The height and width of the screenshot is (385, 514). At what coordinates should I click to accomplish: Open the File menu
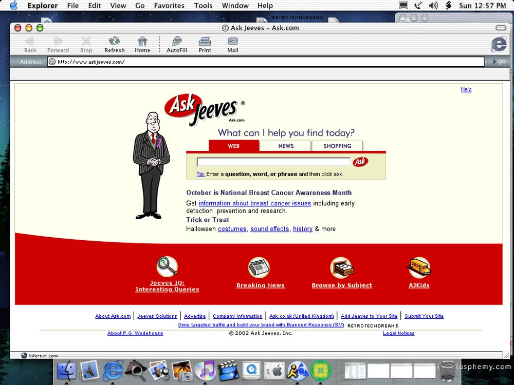73,6
